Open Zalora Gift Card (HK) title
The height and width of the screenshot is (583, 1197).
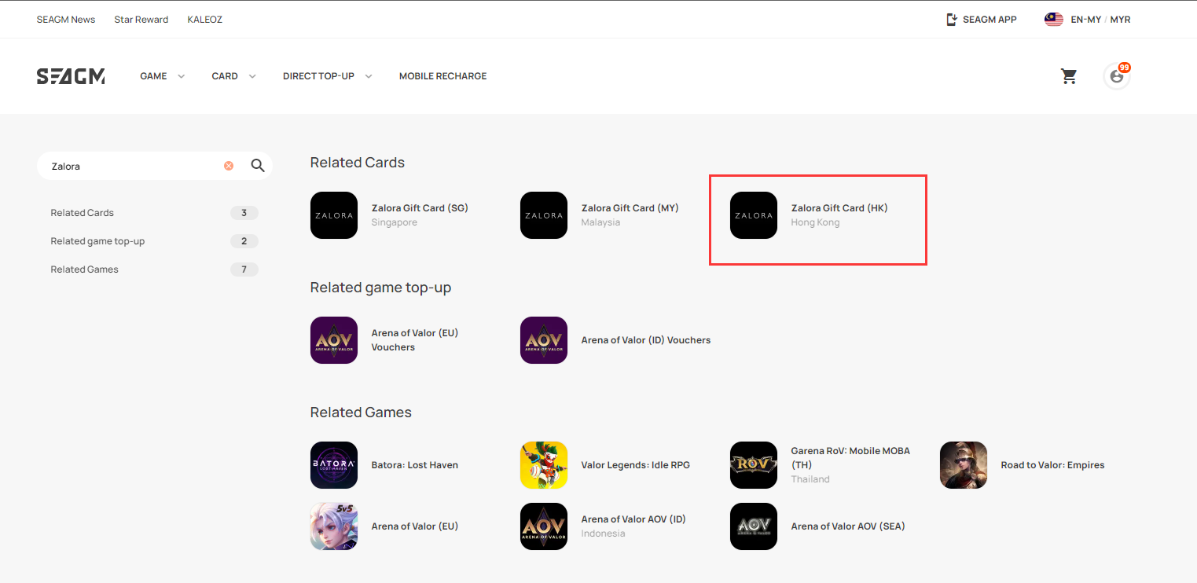(x=839, y=208)
